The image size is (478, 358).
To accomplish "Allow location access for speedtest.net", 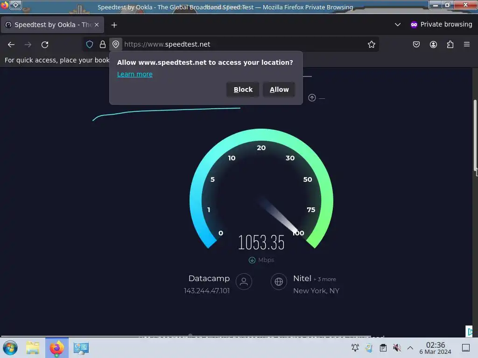I will pyautogui.click(x=279, y=89).
